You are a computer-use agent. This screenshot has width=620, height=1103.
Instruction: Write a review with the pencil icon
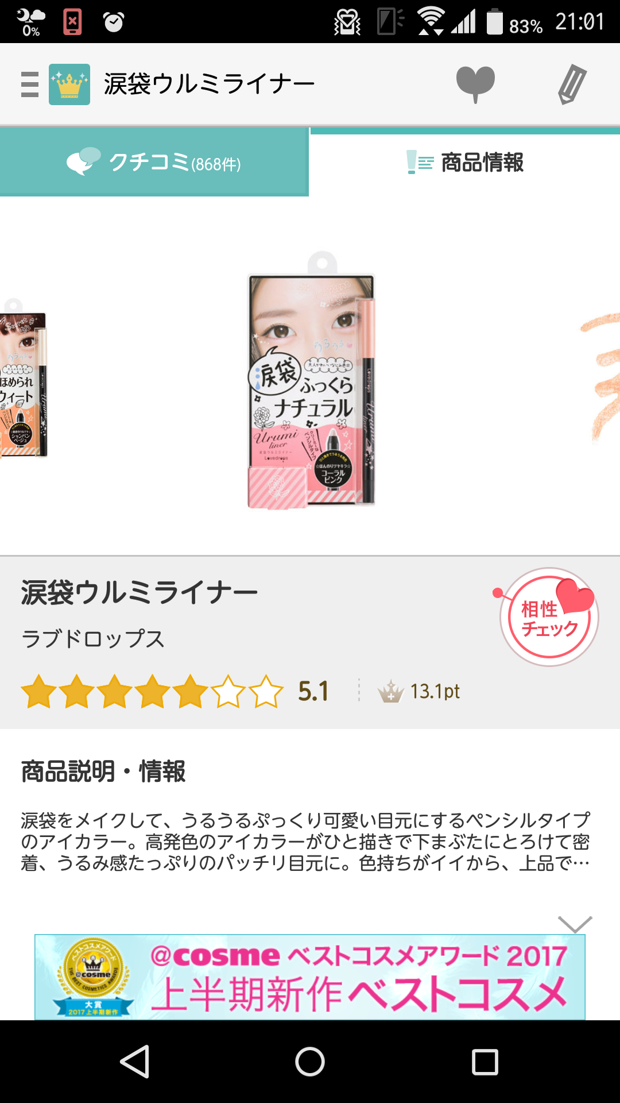click(572, 84)
